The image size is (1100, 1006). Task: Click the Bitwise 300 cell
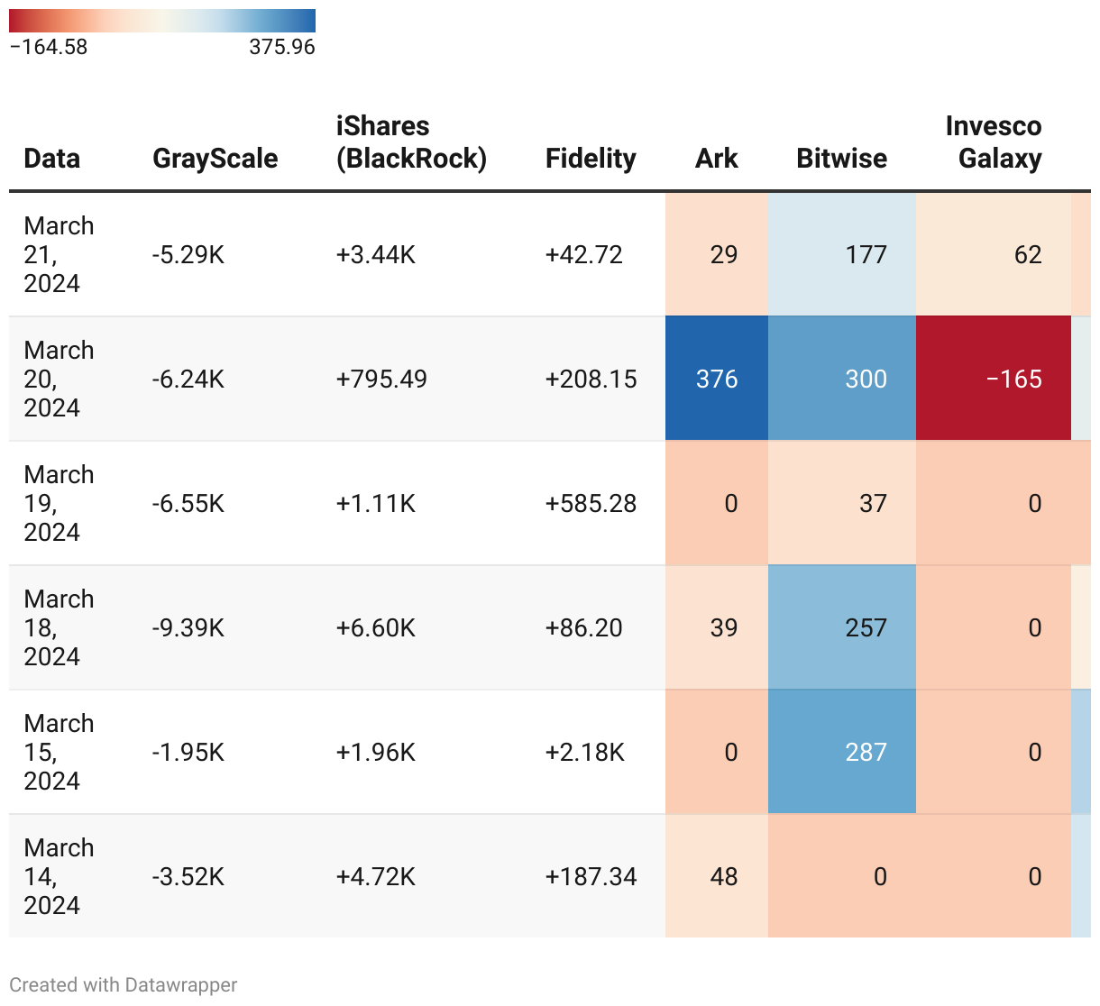pyautogui.click(x=842, y=379)
